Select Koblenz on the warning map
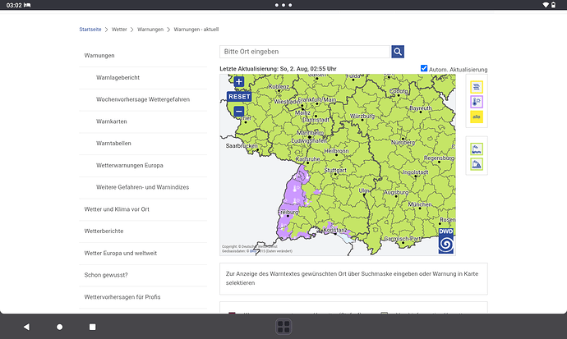The image size is (567, 339). tap(279, 87)
